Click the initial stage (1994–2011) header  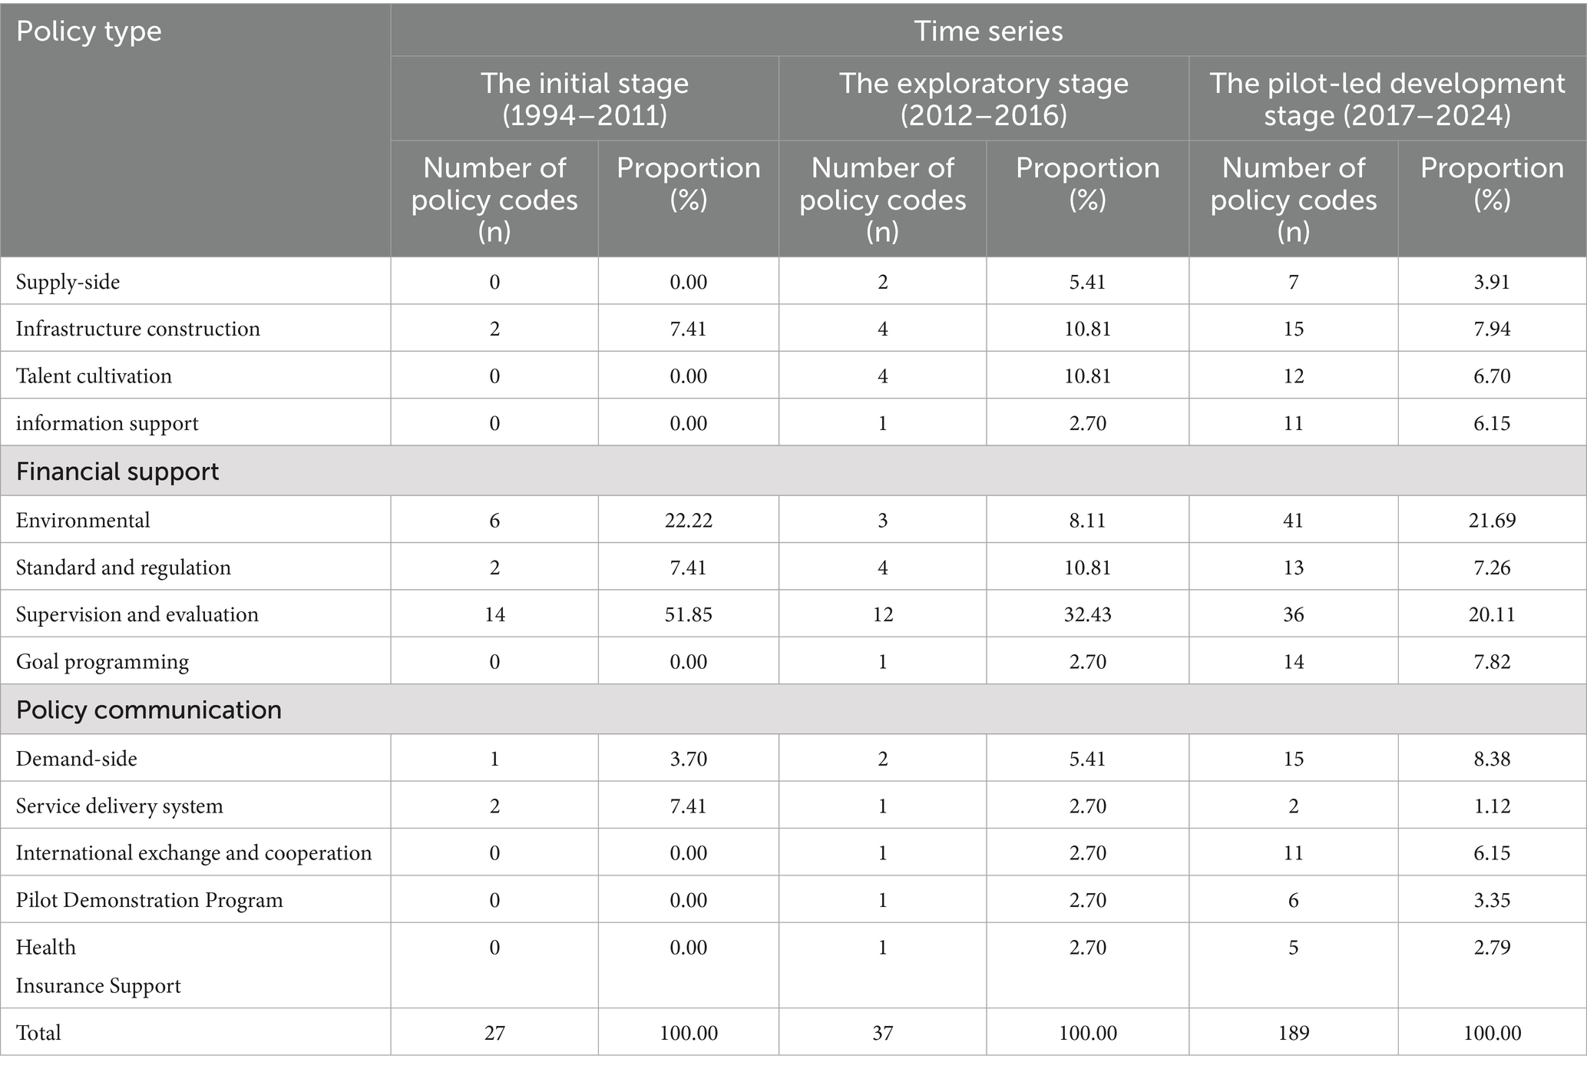[584, 99]
